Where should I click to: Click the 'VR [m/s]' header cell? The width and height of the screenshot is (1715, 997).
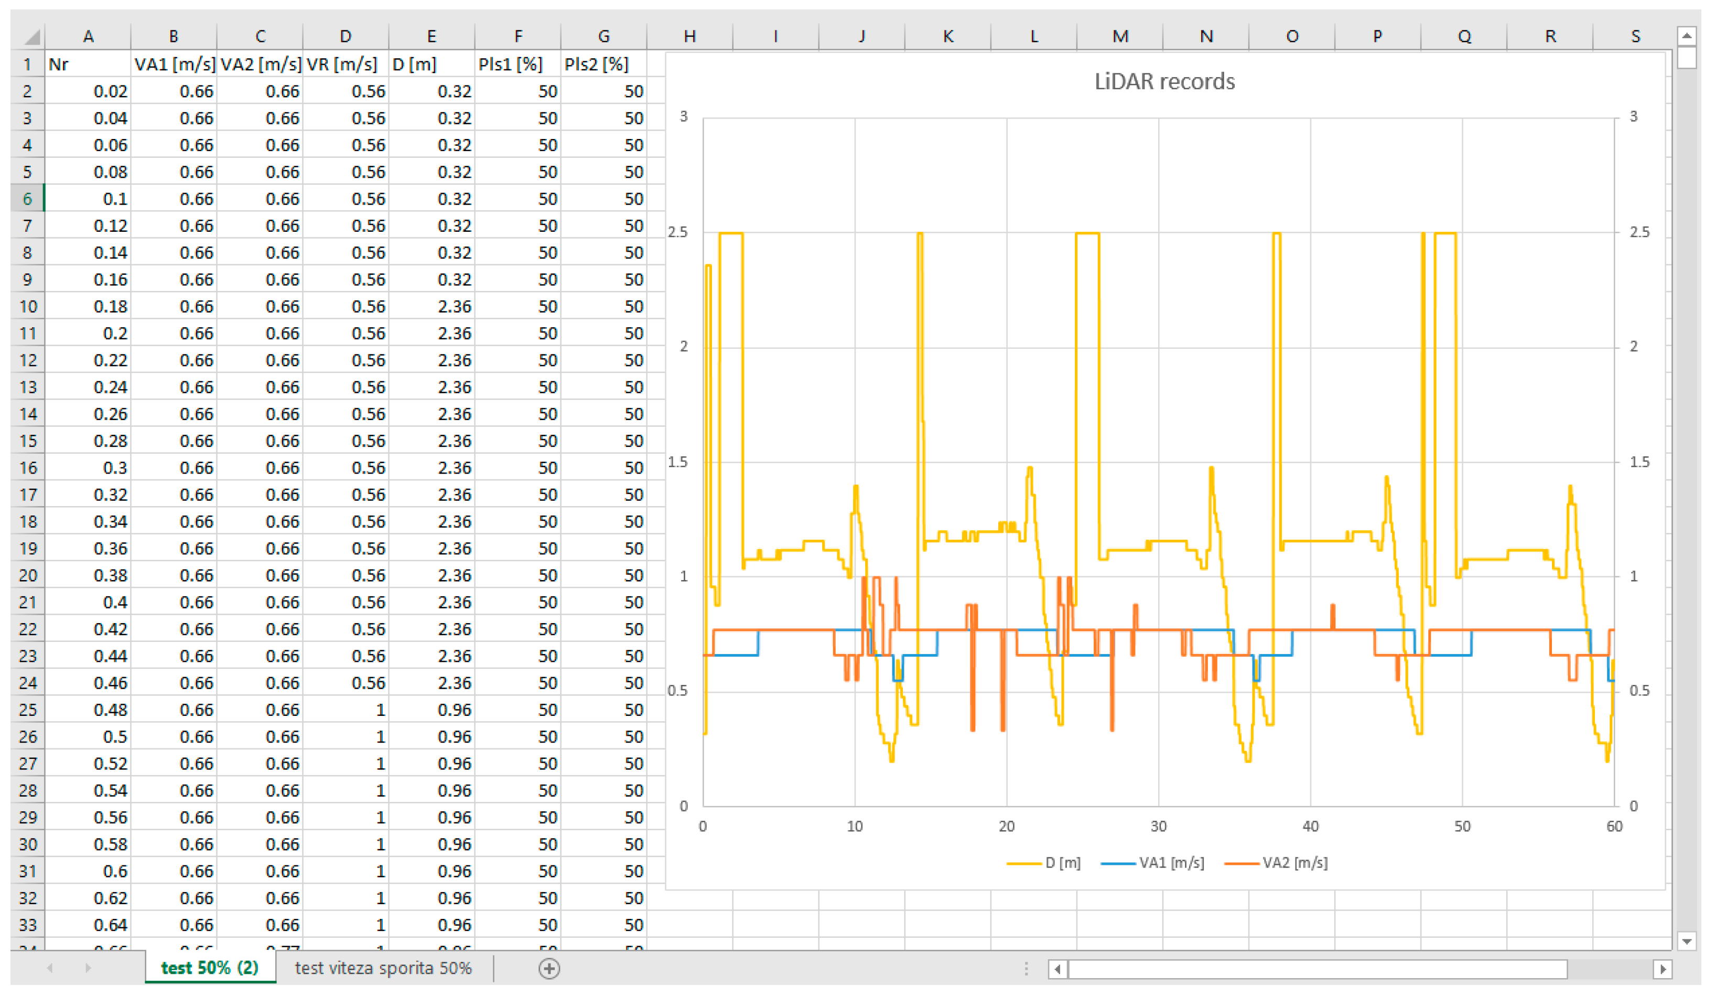[345, 65]
